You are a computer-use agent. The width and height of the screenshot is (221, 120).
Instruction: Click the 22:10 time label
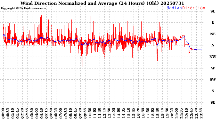point(186,113)
